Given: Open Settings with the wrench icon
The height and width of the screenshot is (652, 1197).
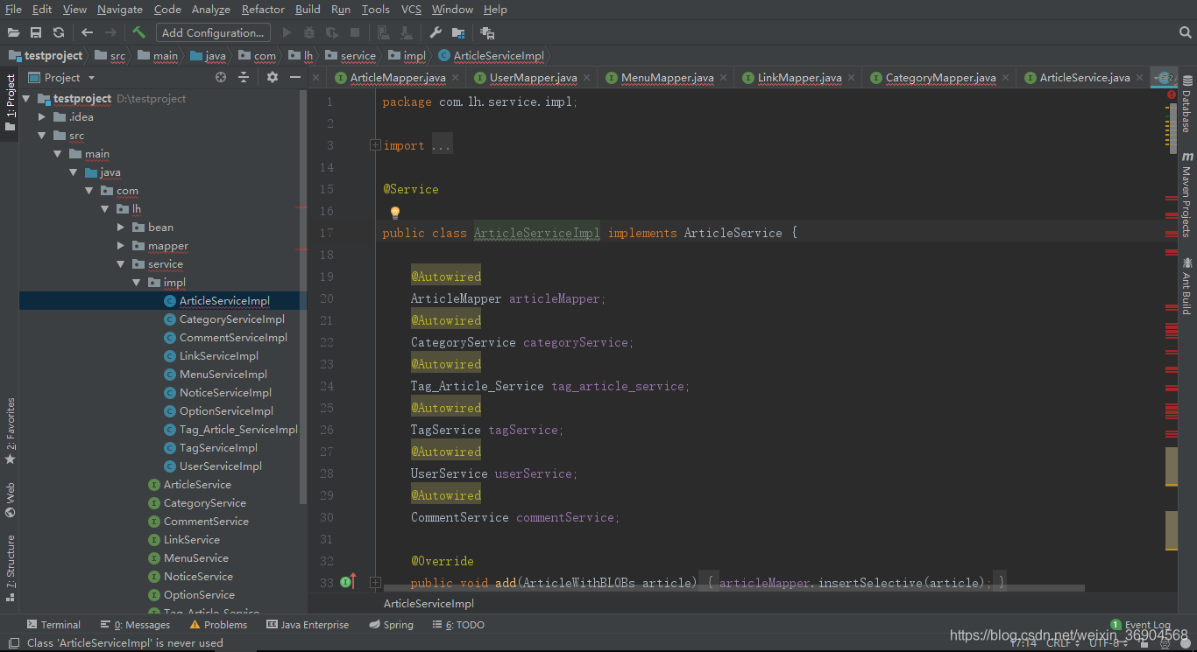Looking at the screenshot, I should coord(436,32).
